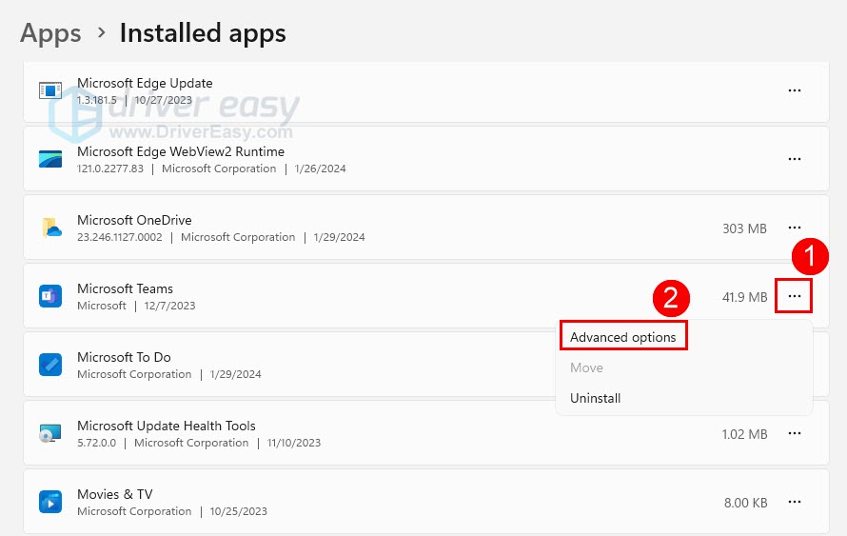This screenshot has height=536, width=847.
Task: Select the Microsoft Teams list row name
Action: pyautogui.click(x=125, y=288)
